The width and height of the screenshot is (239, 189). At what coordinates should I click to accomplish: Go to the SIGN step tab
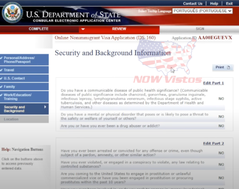(200, 29)
